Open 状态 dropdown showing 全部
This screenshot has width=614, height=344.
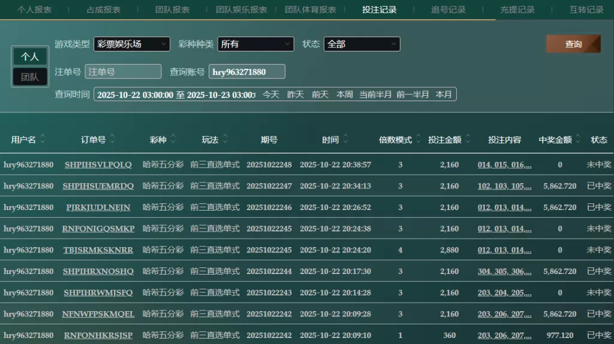(362, 44)
